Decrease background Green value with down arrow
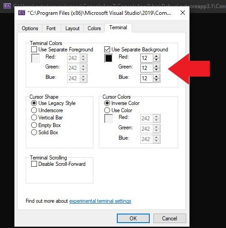This screenshot has height=228, width=226. [x=157, y=70]
